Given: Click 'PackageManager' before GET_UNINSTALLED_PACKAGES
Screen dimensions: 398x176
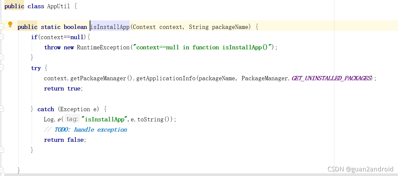Looking at the screenshot, I should pyautogui.click(x=265, y=78).
